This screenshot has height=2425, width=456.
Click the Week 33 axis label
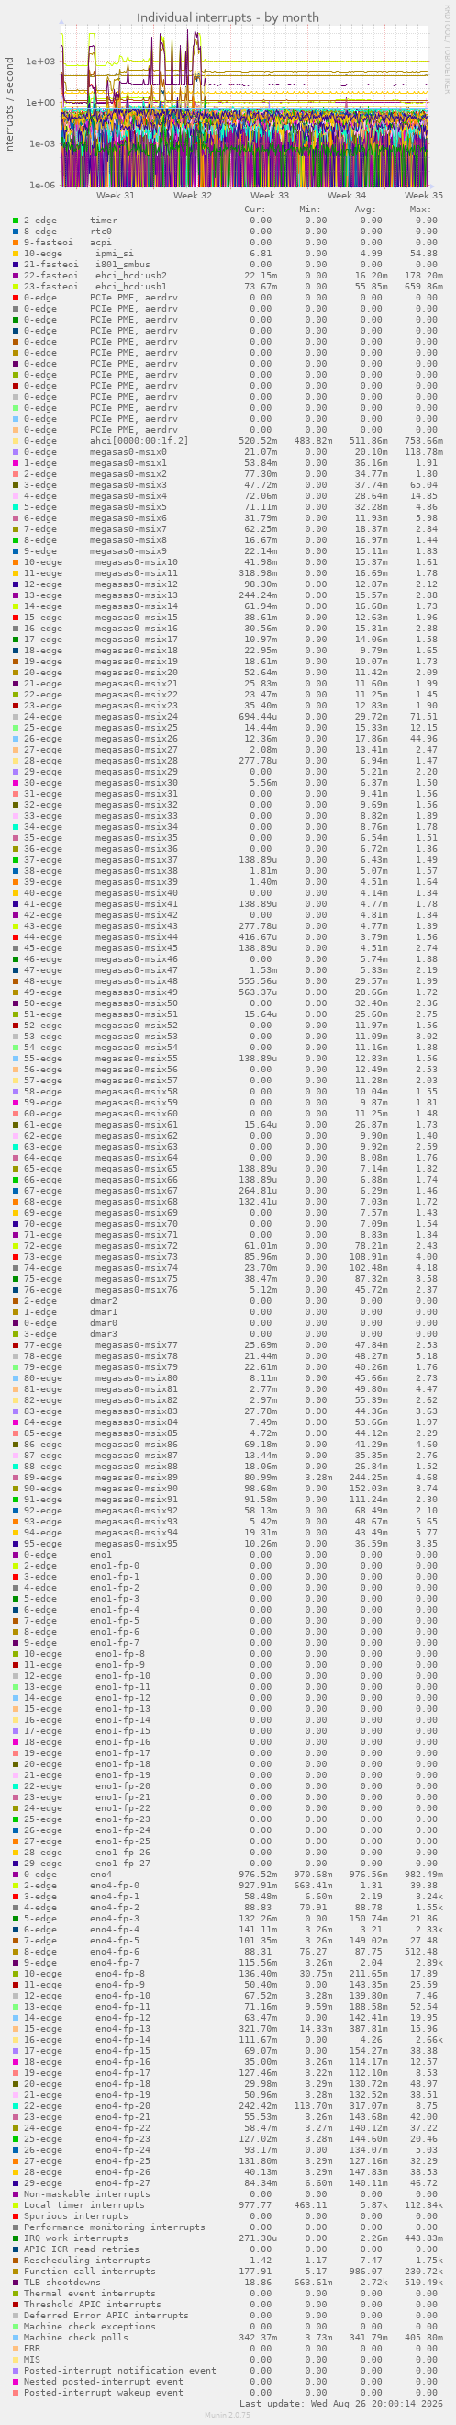pos(270,195)
